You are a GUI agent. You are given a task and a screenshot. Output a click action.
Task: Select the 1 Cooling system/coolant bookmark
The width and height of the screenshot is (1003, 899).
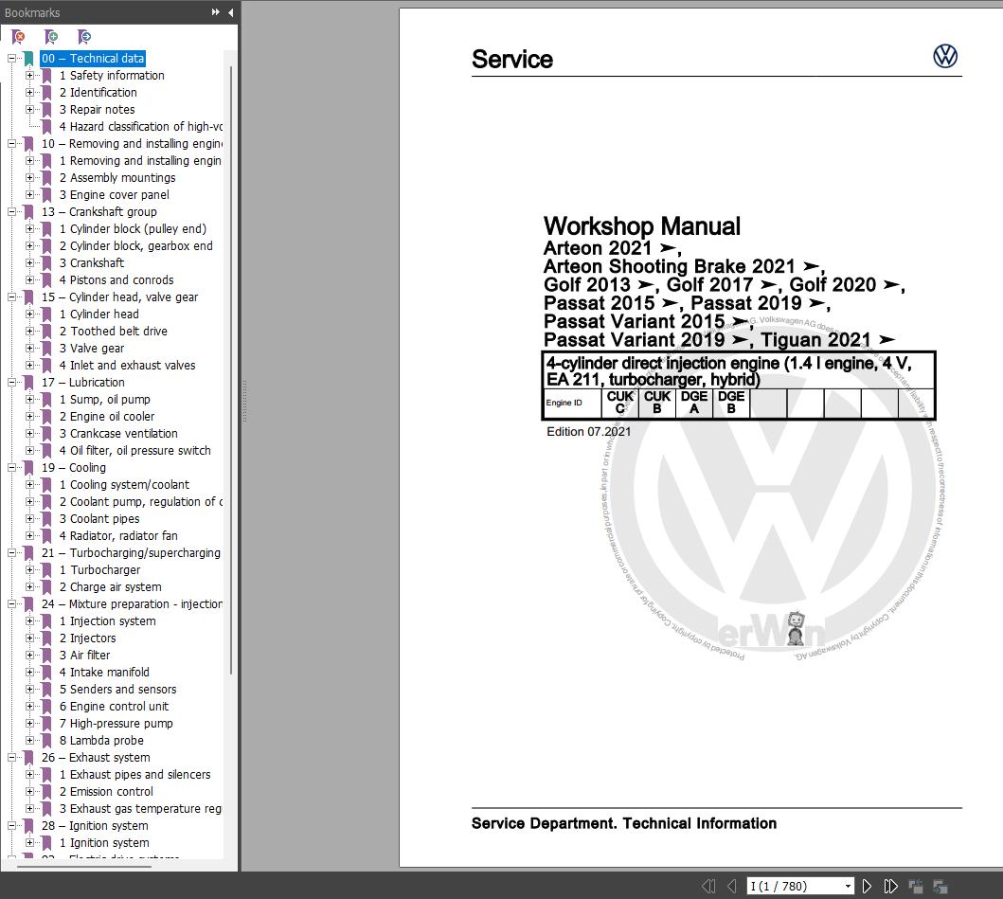point(124,485)
